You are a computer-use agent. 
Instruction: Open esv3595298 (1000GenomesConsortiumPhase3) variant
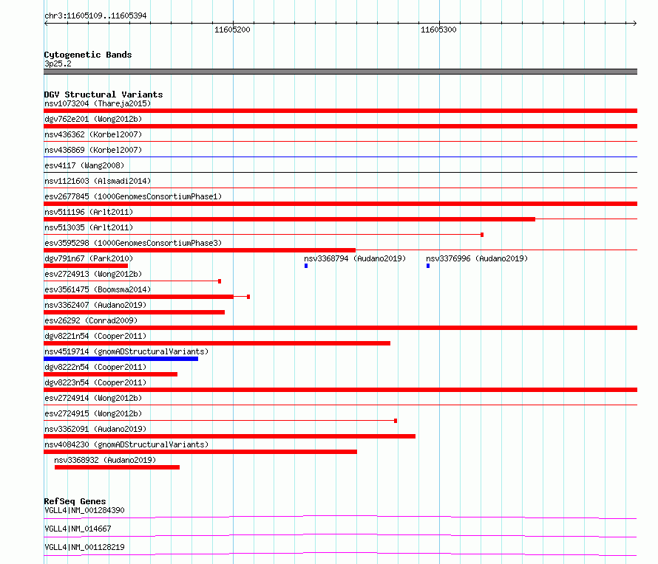point(133,243)
